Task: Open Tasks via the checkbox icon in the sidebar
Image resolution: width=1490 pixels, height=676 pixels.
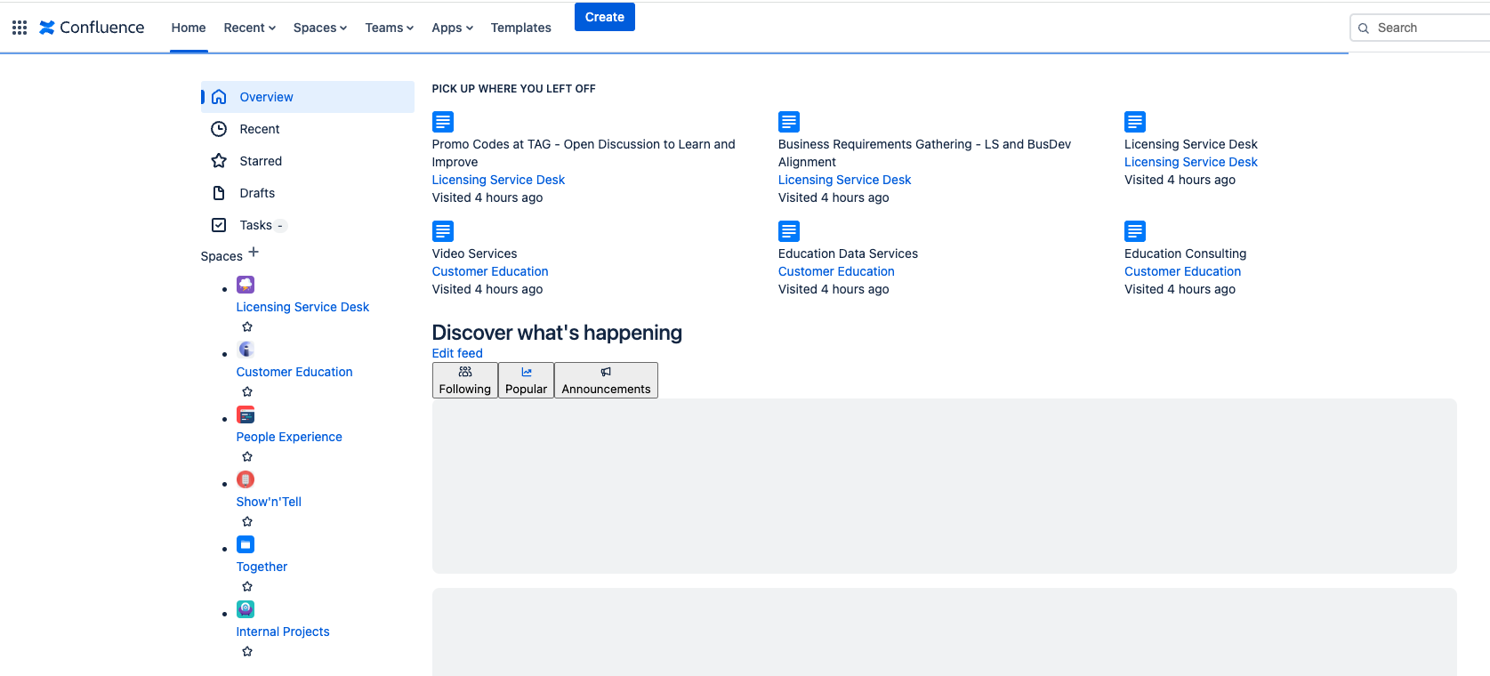Action: tap(219, 225)
